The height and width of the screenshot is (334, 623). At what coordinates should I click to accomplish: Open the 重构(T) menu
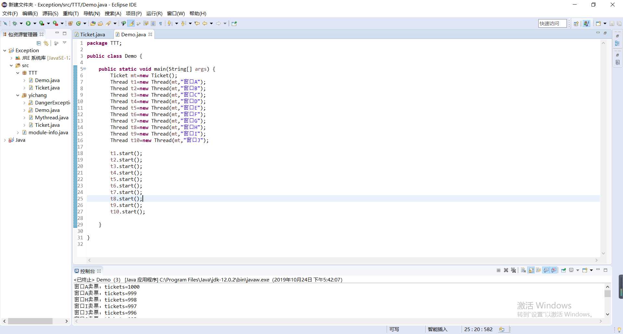tap(71, 13)
